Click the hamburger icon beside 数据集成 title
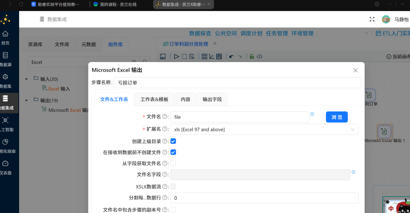 point(42,19)
